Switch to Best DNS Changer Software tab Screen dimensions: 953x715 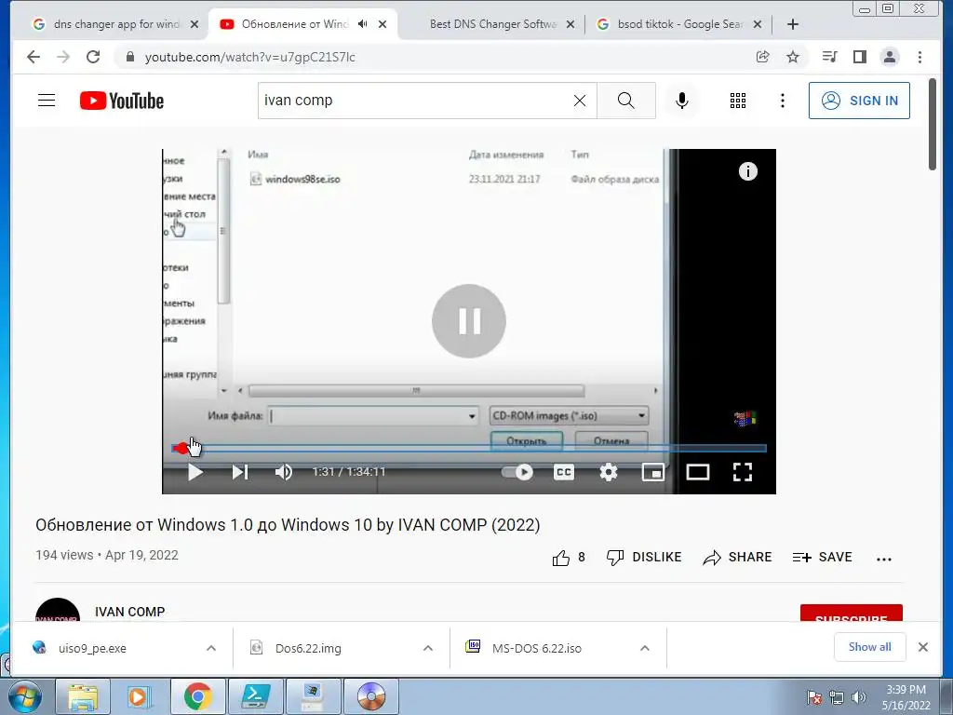(x=492, y=24)
